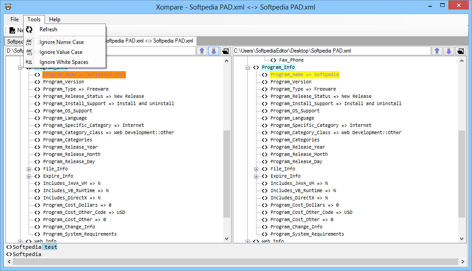The image size is (472, 271).
Task: Select 'Program_Type => Freeware' in right pane
Action: pos(303,89)
